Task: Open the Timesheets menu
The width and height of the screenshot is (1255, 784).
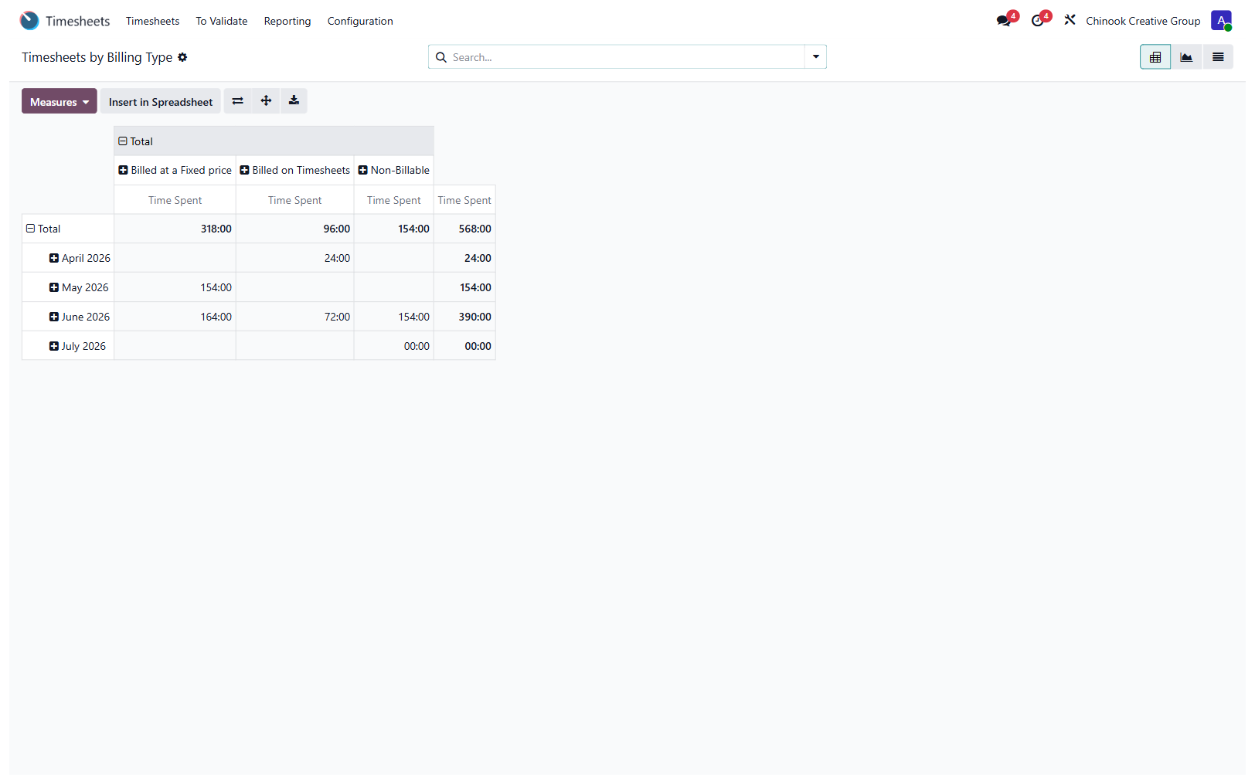Action: coord(152,21)
